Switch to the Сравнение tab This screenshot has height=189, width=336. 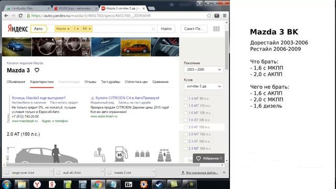[x=160, y=82]
